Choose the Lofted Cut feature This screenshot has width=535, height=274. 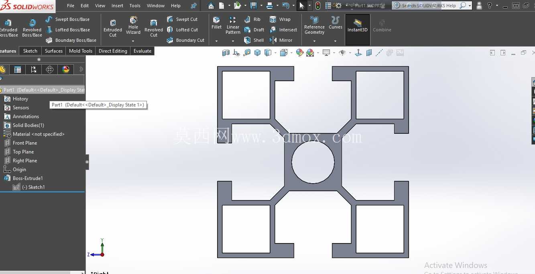(x=183, y=30)
